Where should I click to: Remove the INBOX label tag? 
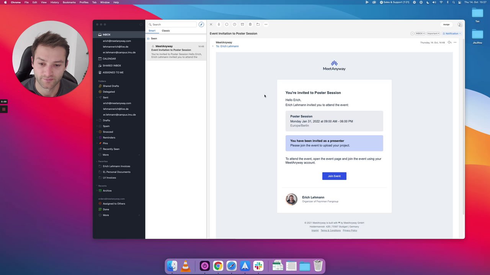(424, 34)
